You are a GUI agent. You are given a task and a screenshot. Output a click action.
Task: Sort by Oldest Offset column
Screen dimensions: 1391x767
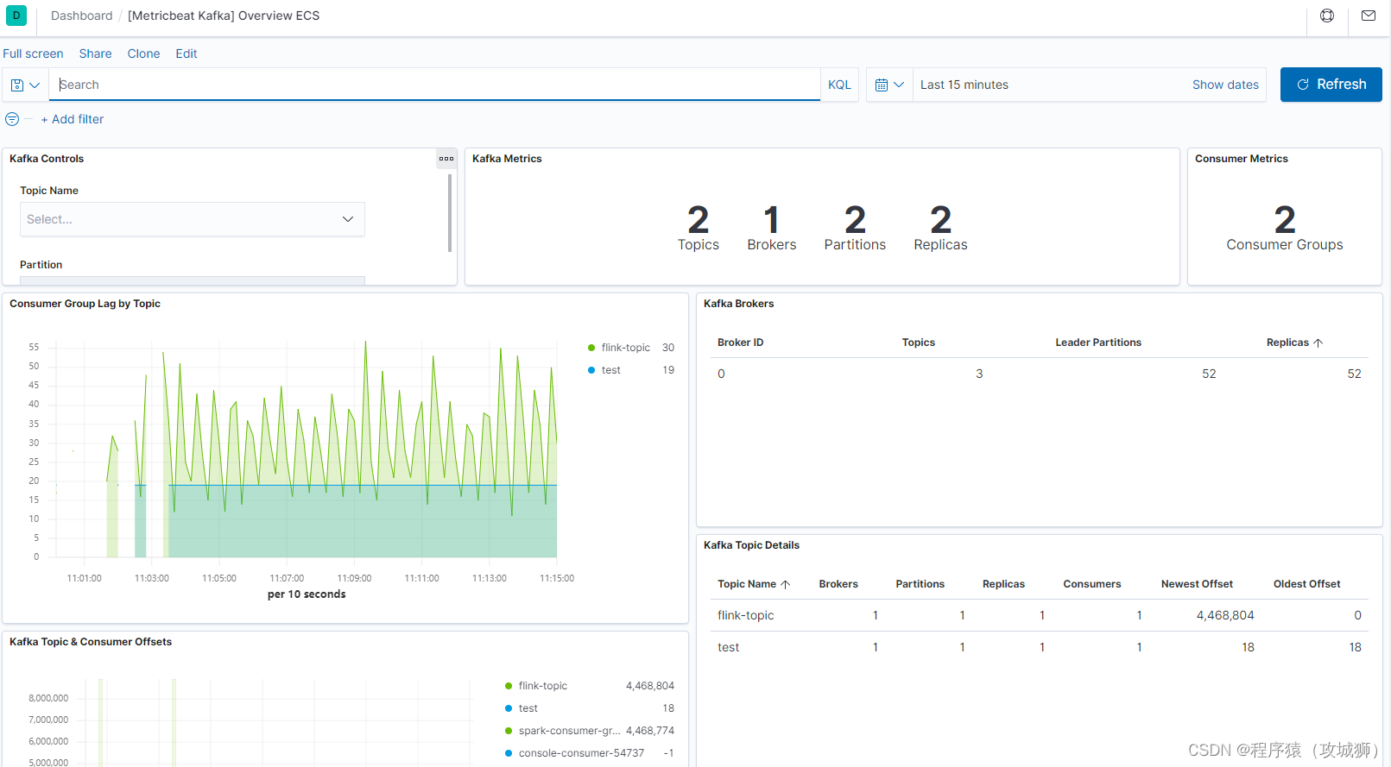1306,584
